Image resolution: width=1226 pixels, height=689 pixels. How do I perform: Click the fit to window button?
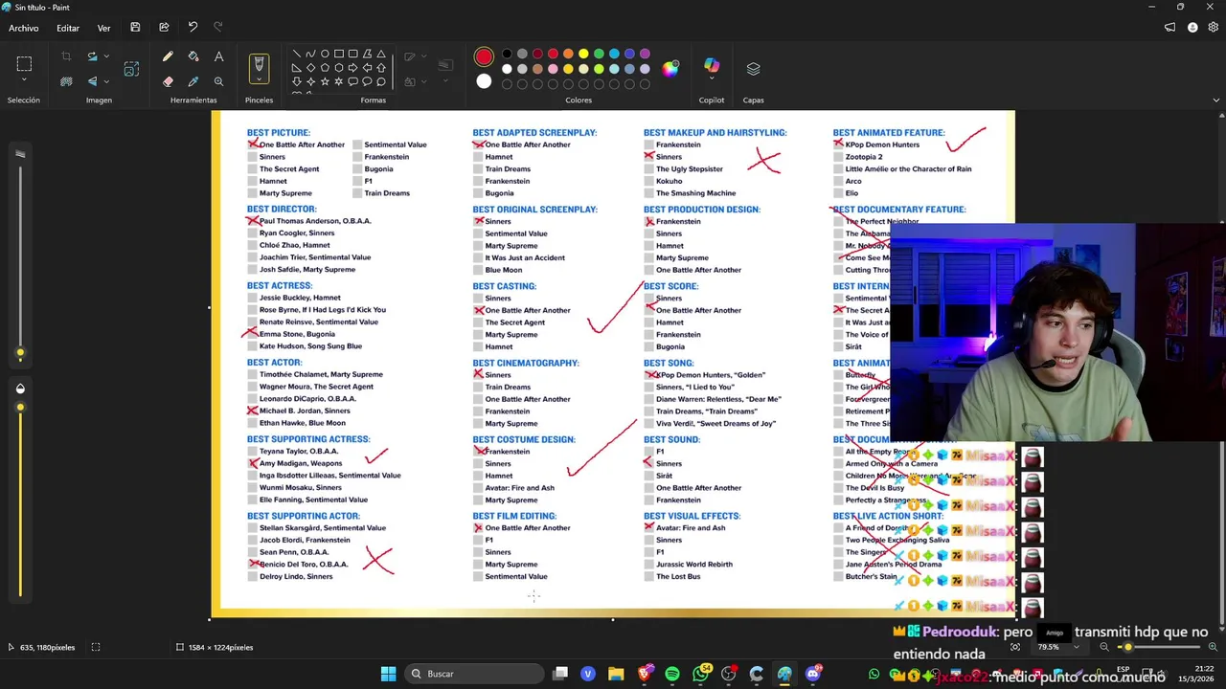point(1015,647)
